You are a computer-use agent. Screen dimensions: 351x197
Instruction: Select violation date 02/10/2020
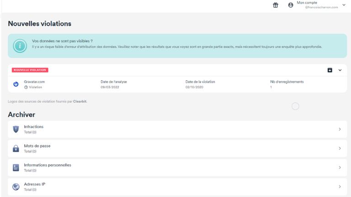point(194,87)
